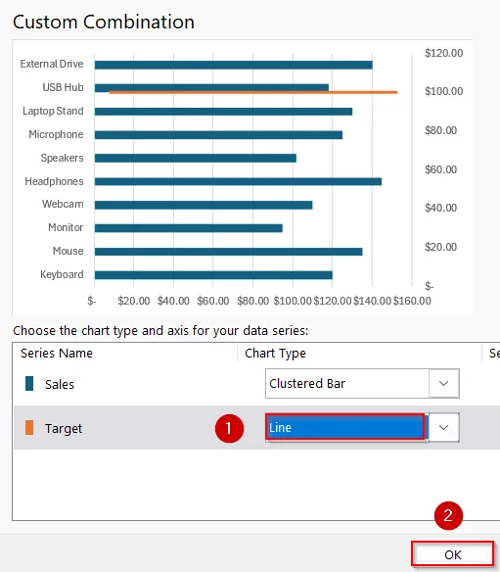Viewport: 500px width, 572px height.
Task: Click the Webcam axis label
Action: click(63, 204)
